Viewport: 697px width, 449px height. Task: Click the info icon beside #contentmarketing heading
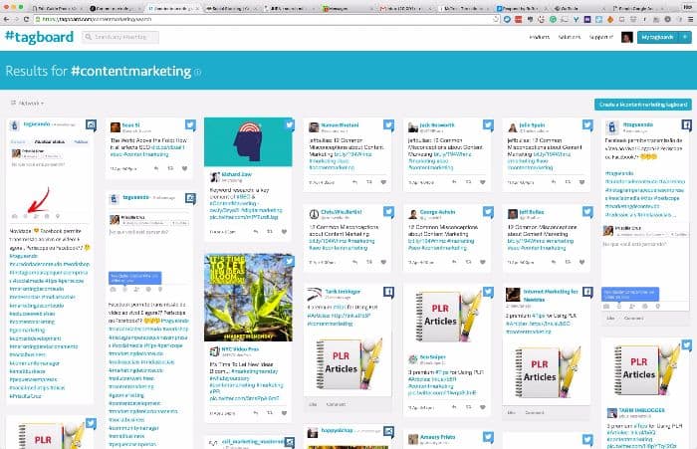tap(197, 72)
